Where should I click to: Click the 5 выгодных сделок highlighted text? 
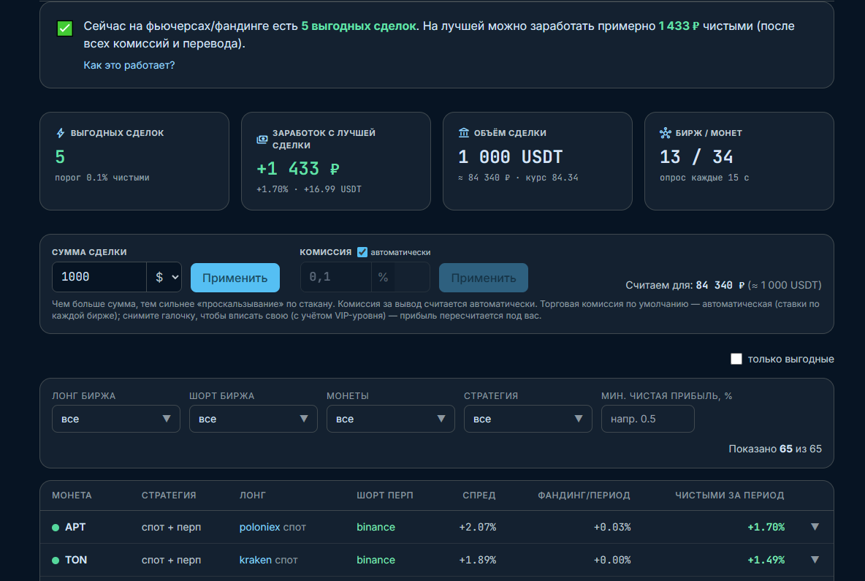359,26
